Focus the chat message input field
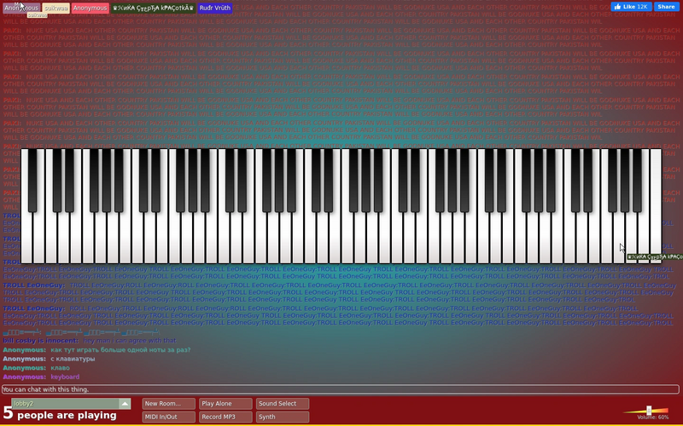 tap(341, 389)
